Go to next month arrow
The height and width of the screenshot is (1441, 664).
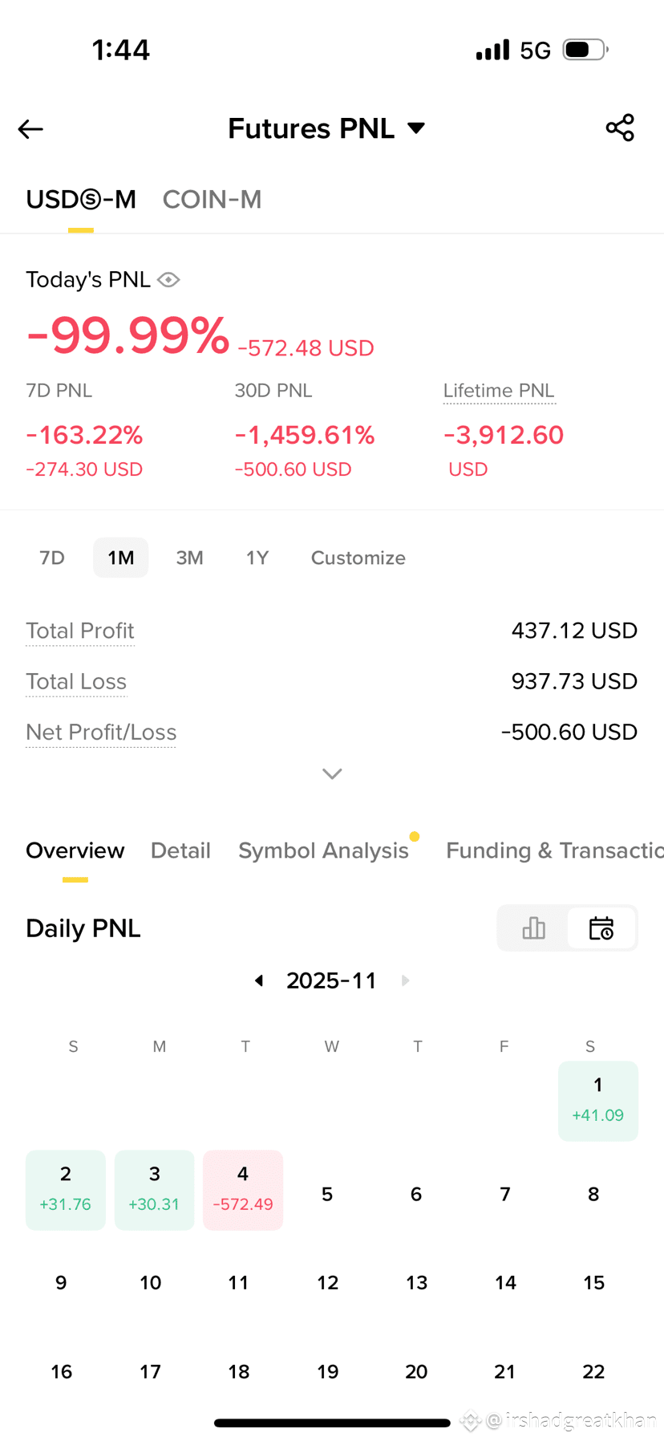[x=406, y=980]
